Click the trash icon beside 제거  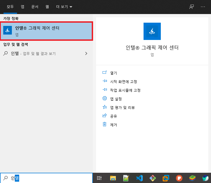point(105,124)
